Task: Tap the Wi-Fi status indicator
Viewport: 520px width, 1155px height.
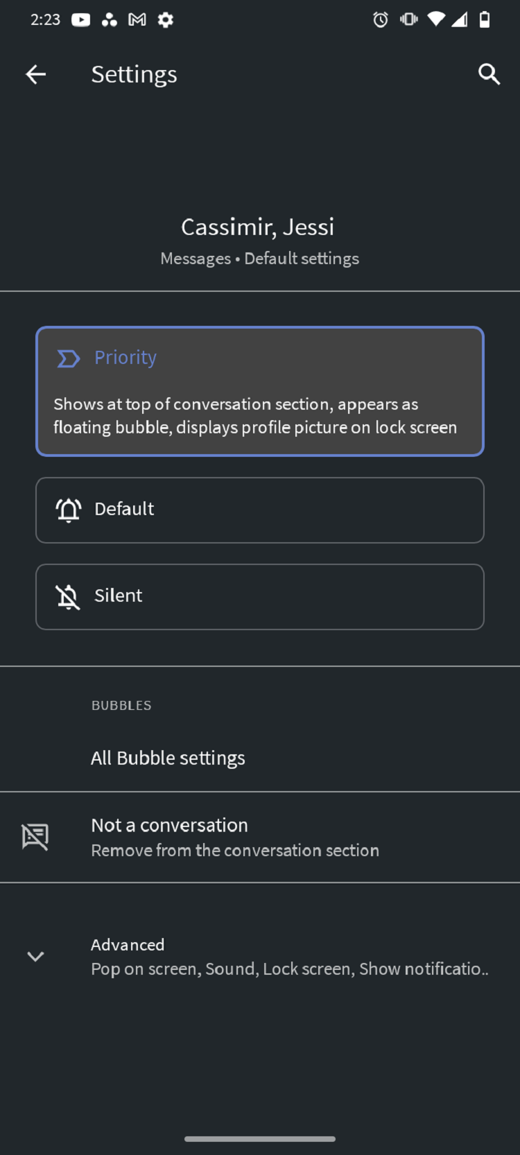Action: [436, 20]
